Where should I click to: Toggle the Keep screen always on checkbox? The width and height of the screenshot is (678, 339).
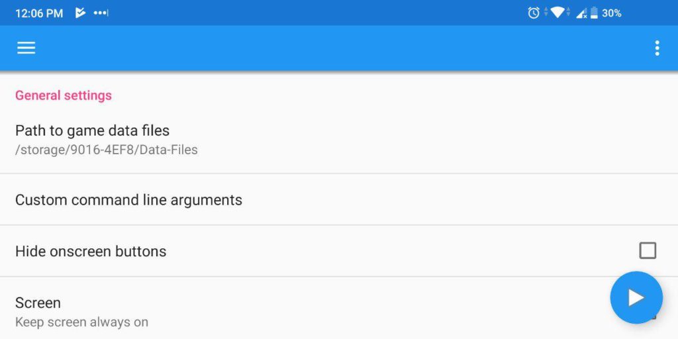(654, 318)
